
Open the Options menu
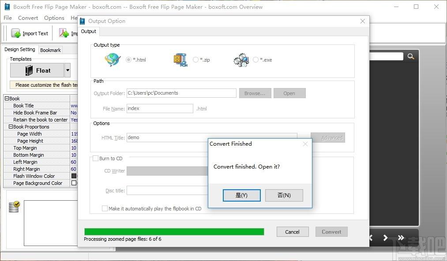(x=54, y=18)
